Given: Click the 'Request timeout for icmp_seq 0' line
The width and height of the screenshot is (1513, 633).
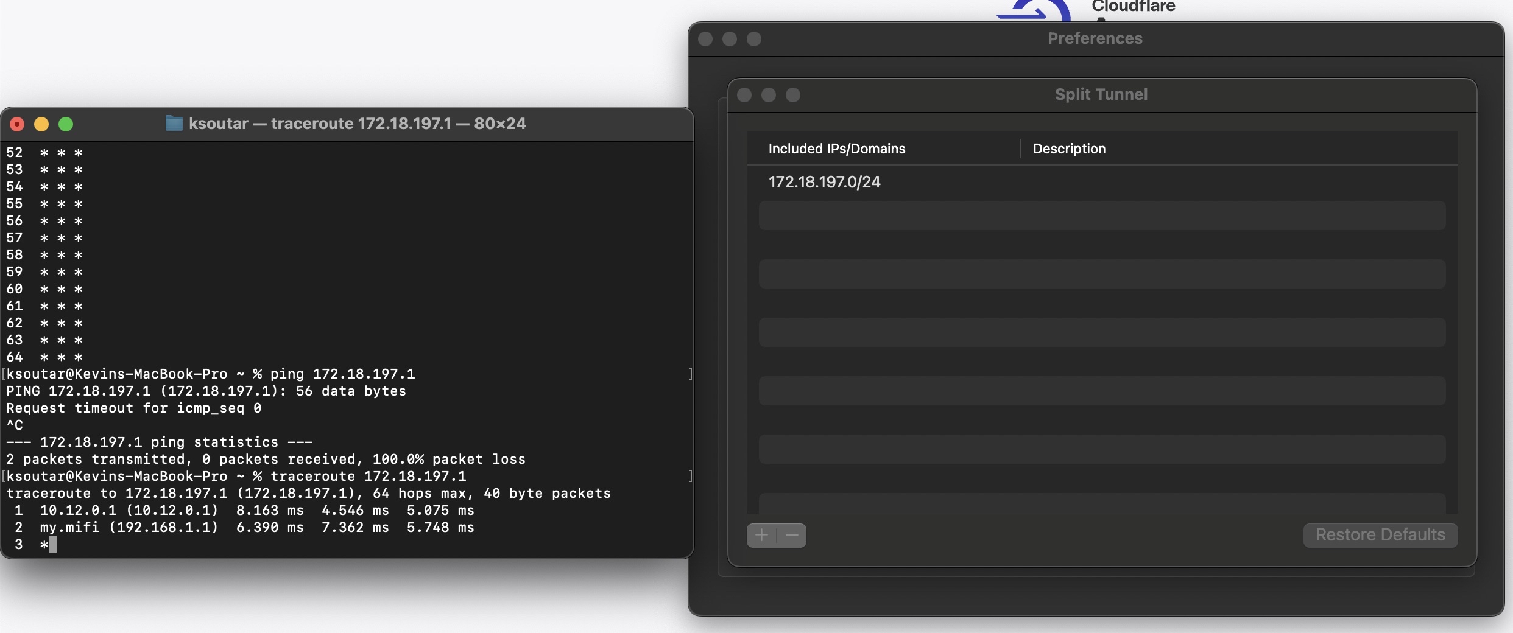Looking at the screenshot, I should coord(134,408).
